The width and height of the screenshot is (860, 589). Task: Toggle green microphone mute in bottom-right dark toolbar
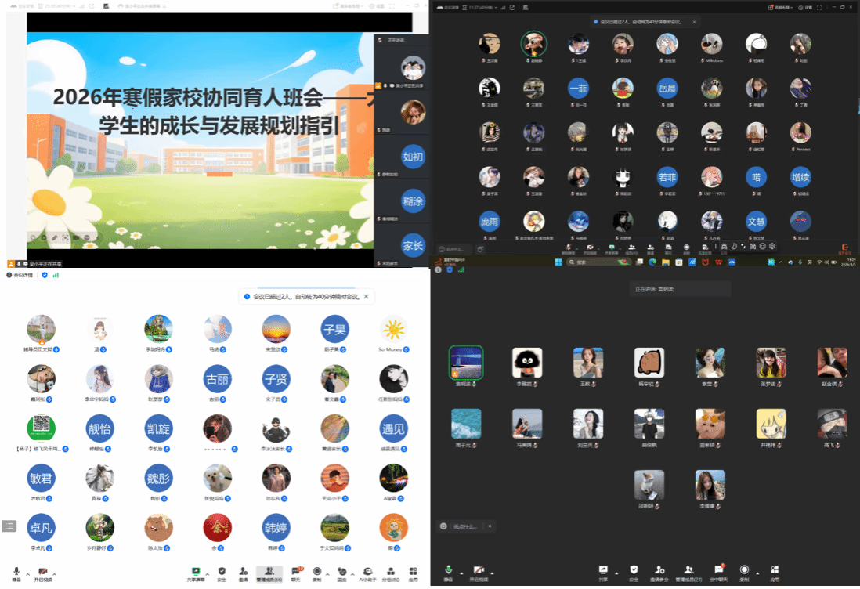[449, 571]
